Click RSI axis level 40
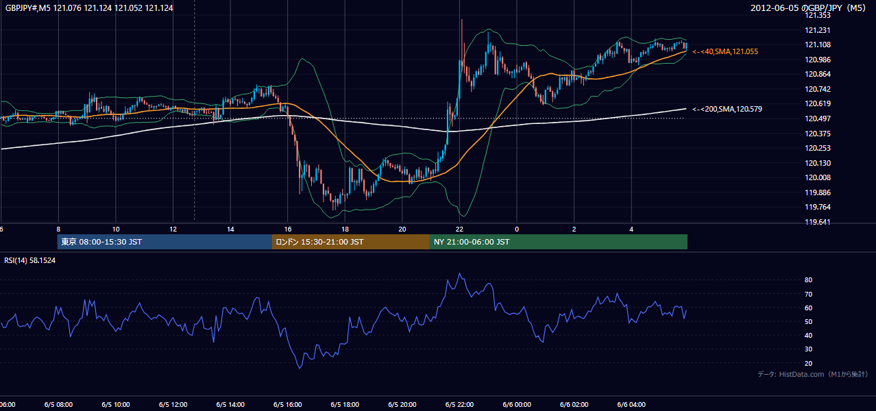 click(809, 335)
